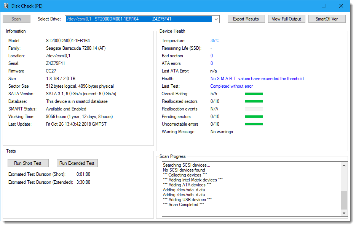Image resolution: width=356 pixels, height=227 pixels.
Task: Click the Overall Rating green bar
Action: [254, 94]
